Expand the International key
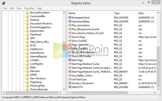Image resolution: width=162 pixels, height=101 pixels. click(x=24, y=53)
